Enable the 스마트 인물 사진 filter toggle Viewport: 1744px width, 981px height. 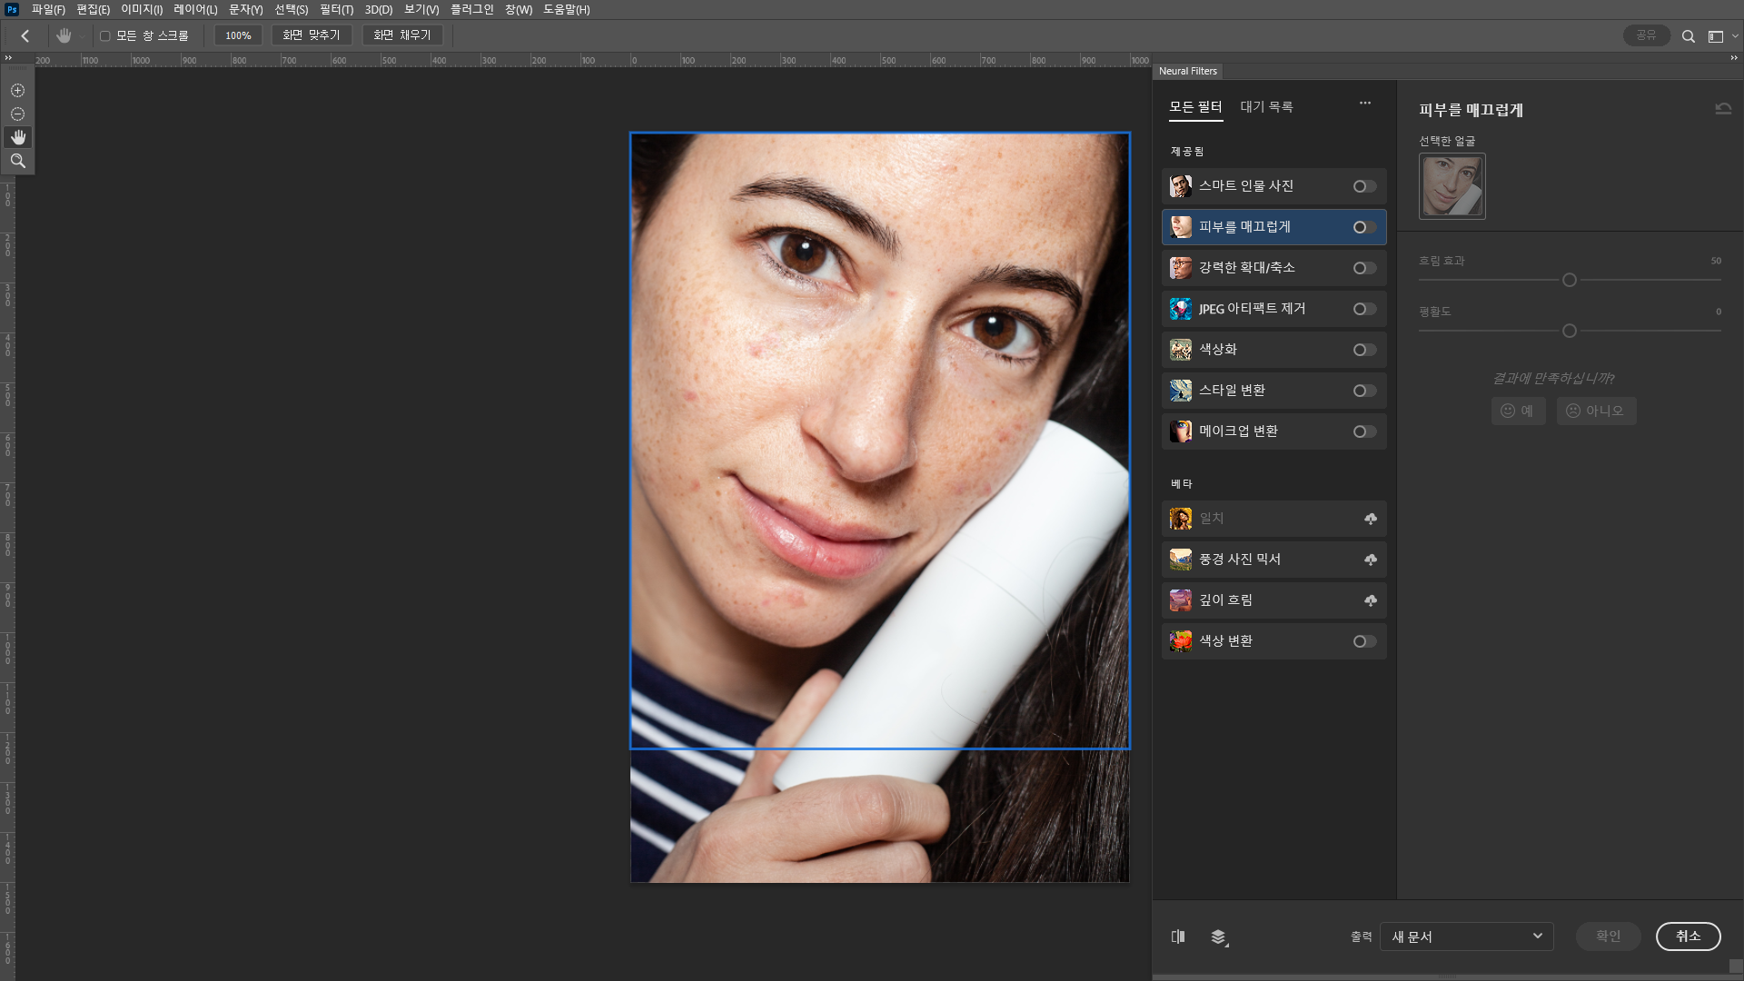[1364, 186]
